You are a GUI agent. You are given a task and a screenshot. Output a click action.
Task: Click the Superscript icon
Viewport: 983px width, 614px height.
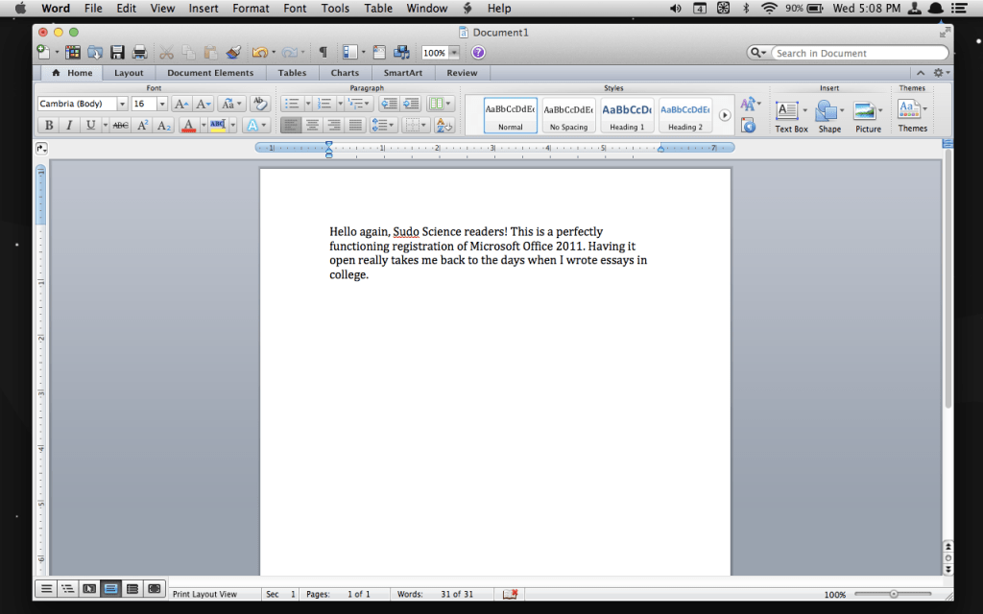(142, 125)
